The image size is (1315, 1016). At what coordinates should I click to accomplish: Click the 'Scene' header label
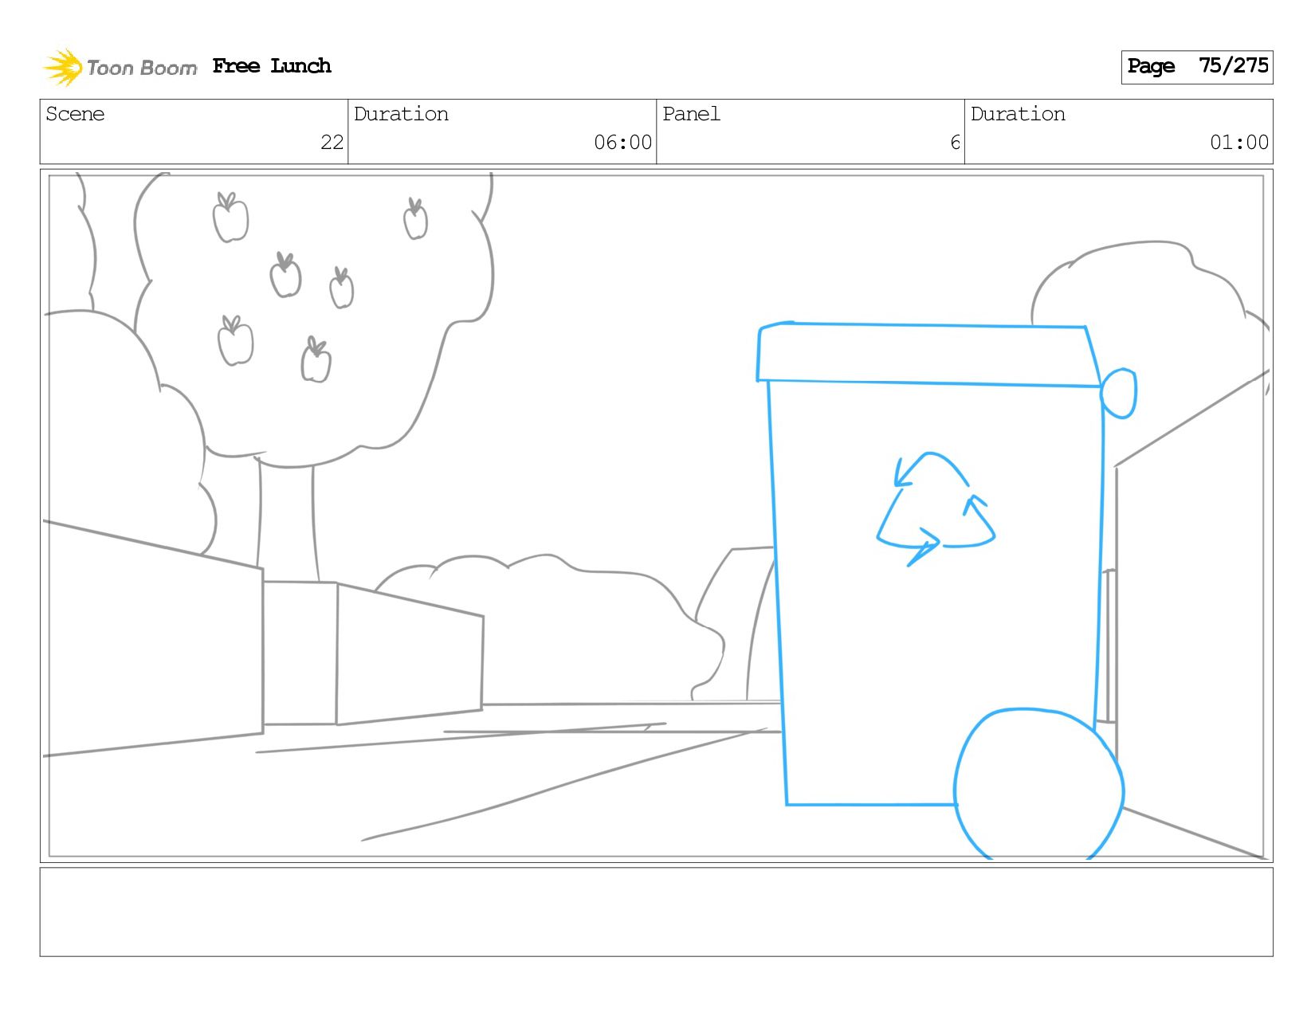pos(75,114)
